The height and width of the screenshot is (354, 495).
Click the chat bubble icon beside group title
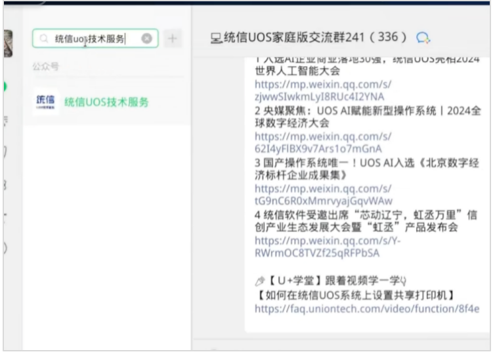[423, 38]
